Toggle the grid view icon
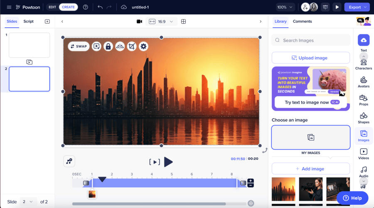 point(183,22)
